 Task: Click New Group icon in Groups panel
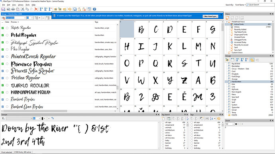232,60
